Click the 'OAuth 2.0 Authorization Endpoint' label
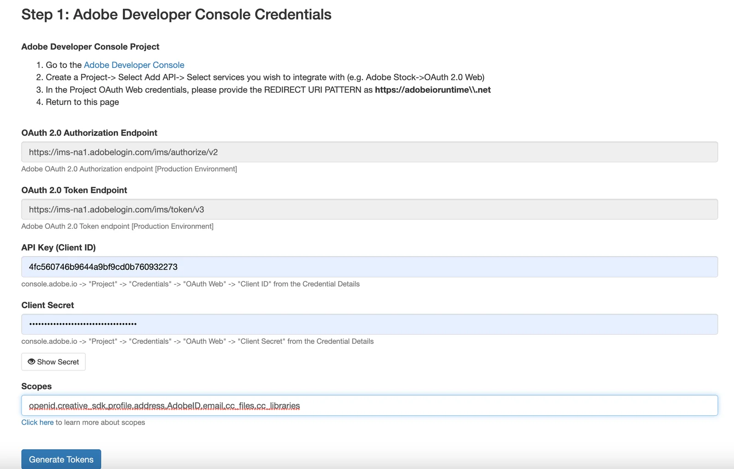Viewport: 734px width, 469px height. click(x=89, y=133)
